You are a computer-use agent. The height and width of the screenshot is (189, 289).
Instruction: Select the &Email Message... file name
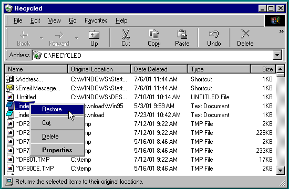click(38, 88)
